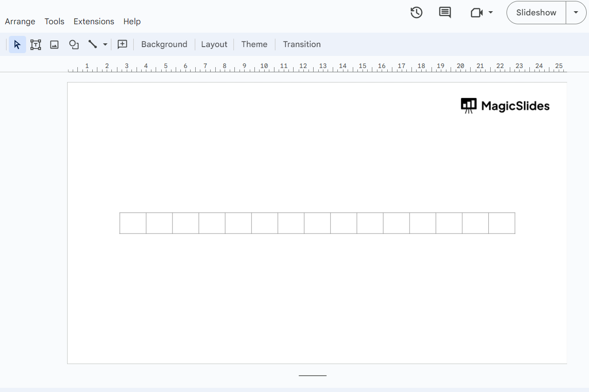Click the Background button
The image size is (589, 392).
[x=164, y=44]
